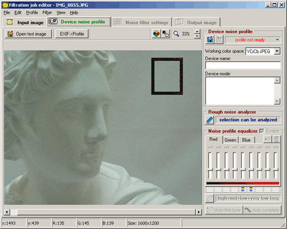Viewport: 287px width, 229px height.
Task: Click the equalizer undo icon
Action: pos(267,139)
